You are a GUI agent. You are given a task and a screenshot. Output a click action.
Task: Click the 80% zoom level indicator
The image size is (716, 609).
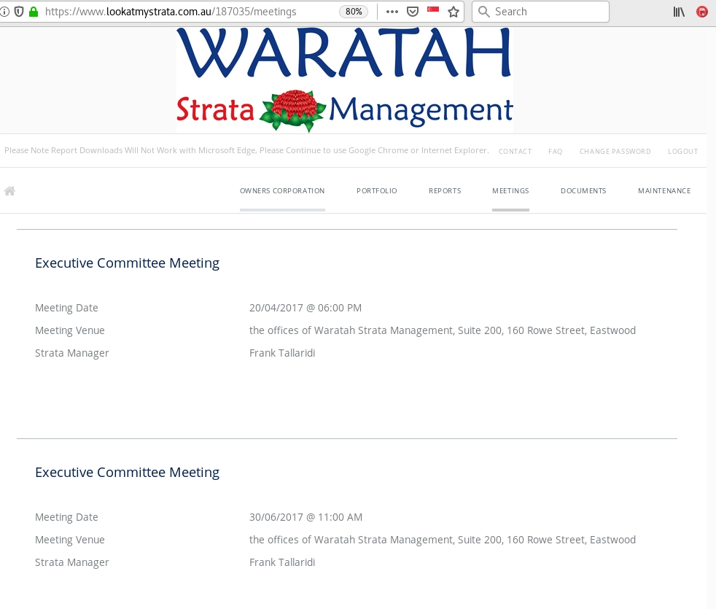[354, 12]
